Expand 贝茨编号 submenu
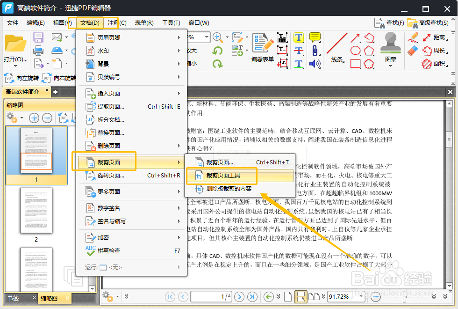458x309 pixels. click(x=133, y=77)
